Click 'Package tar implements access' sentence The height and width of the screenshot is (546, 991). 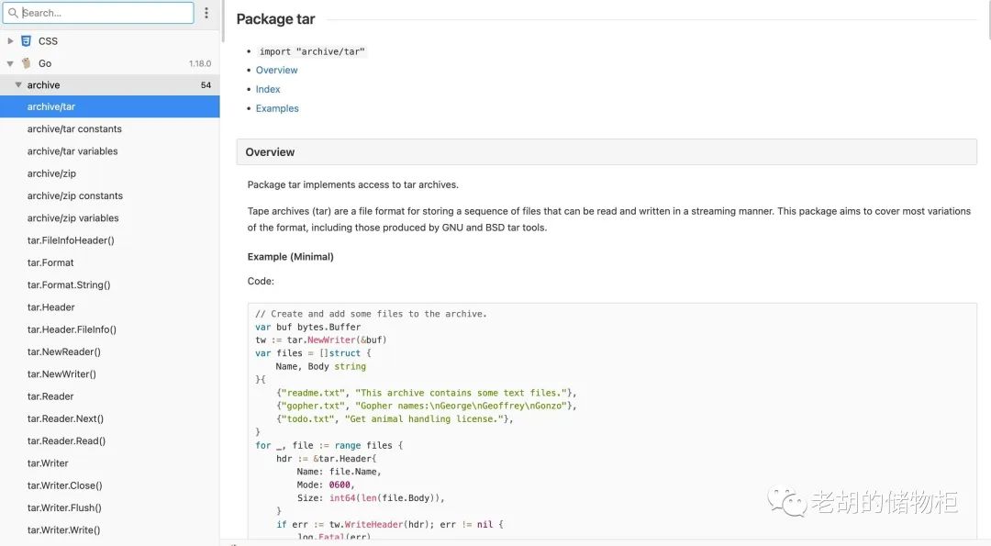(x=352, y=184)
